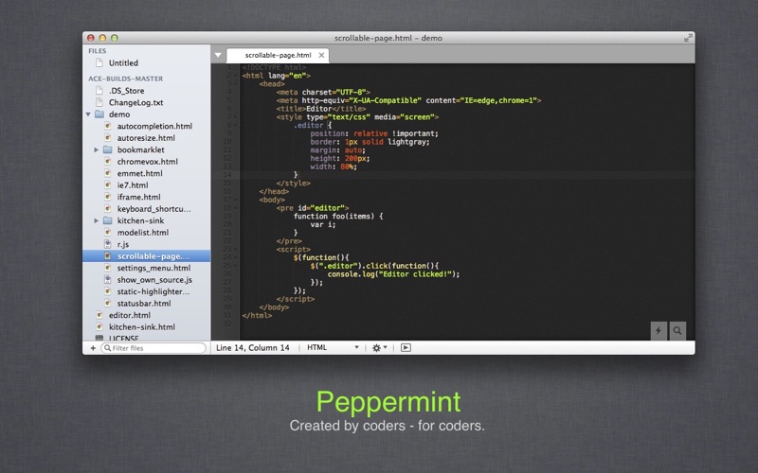This screenshot has height=473, width=758.
Task: Click the plus icon to add a file
Action: pos(93,348)
